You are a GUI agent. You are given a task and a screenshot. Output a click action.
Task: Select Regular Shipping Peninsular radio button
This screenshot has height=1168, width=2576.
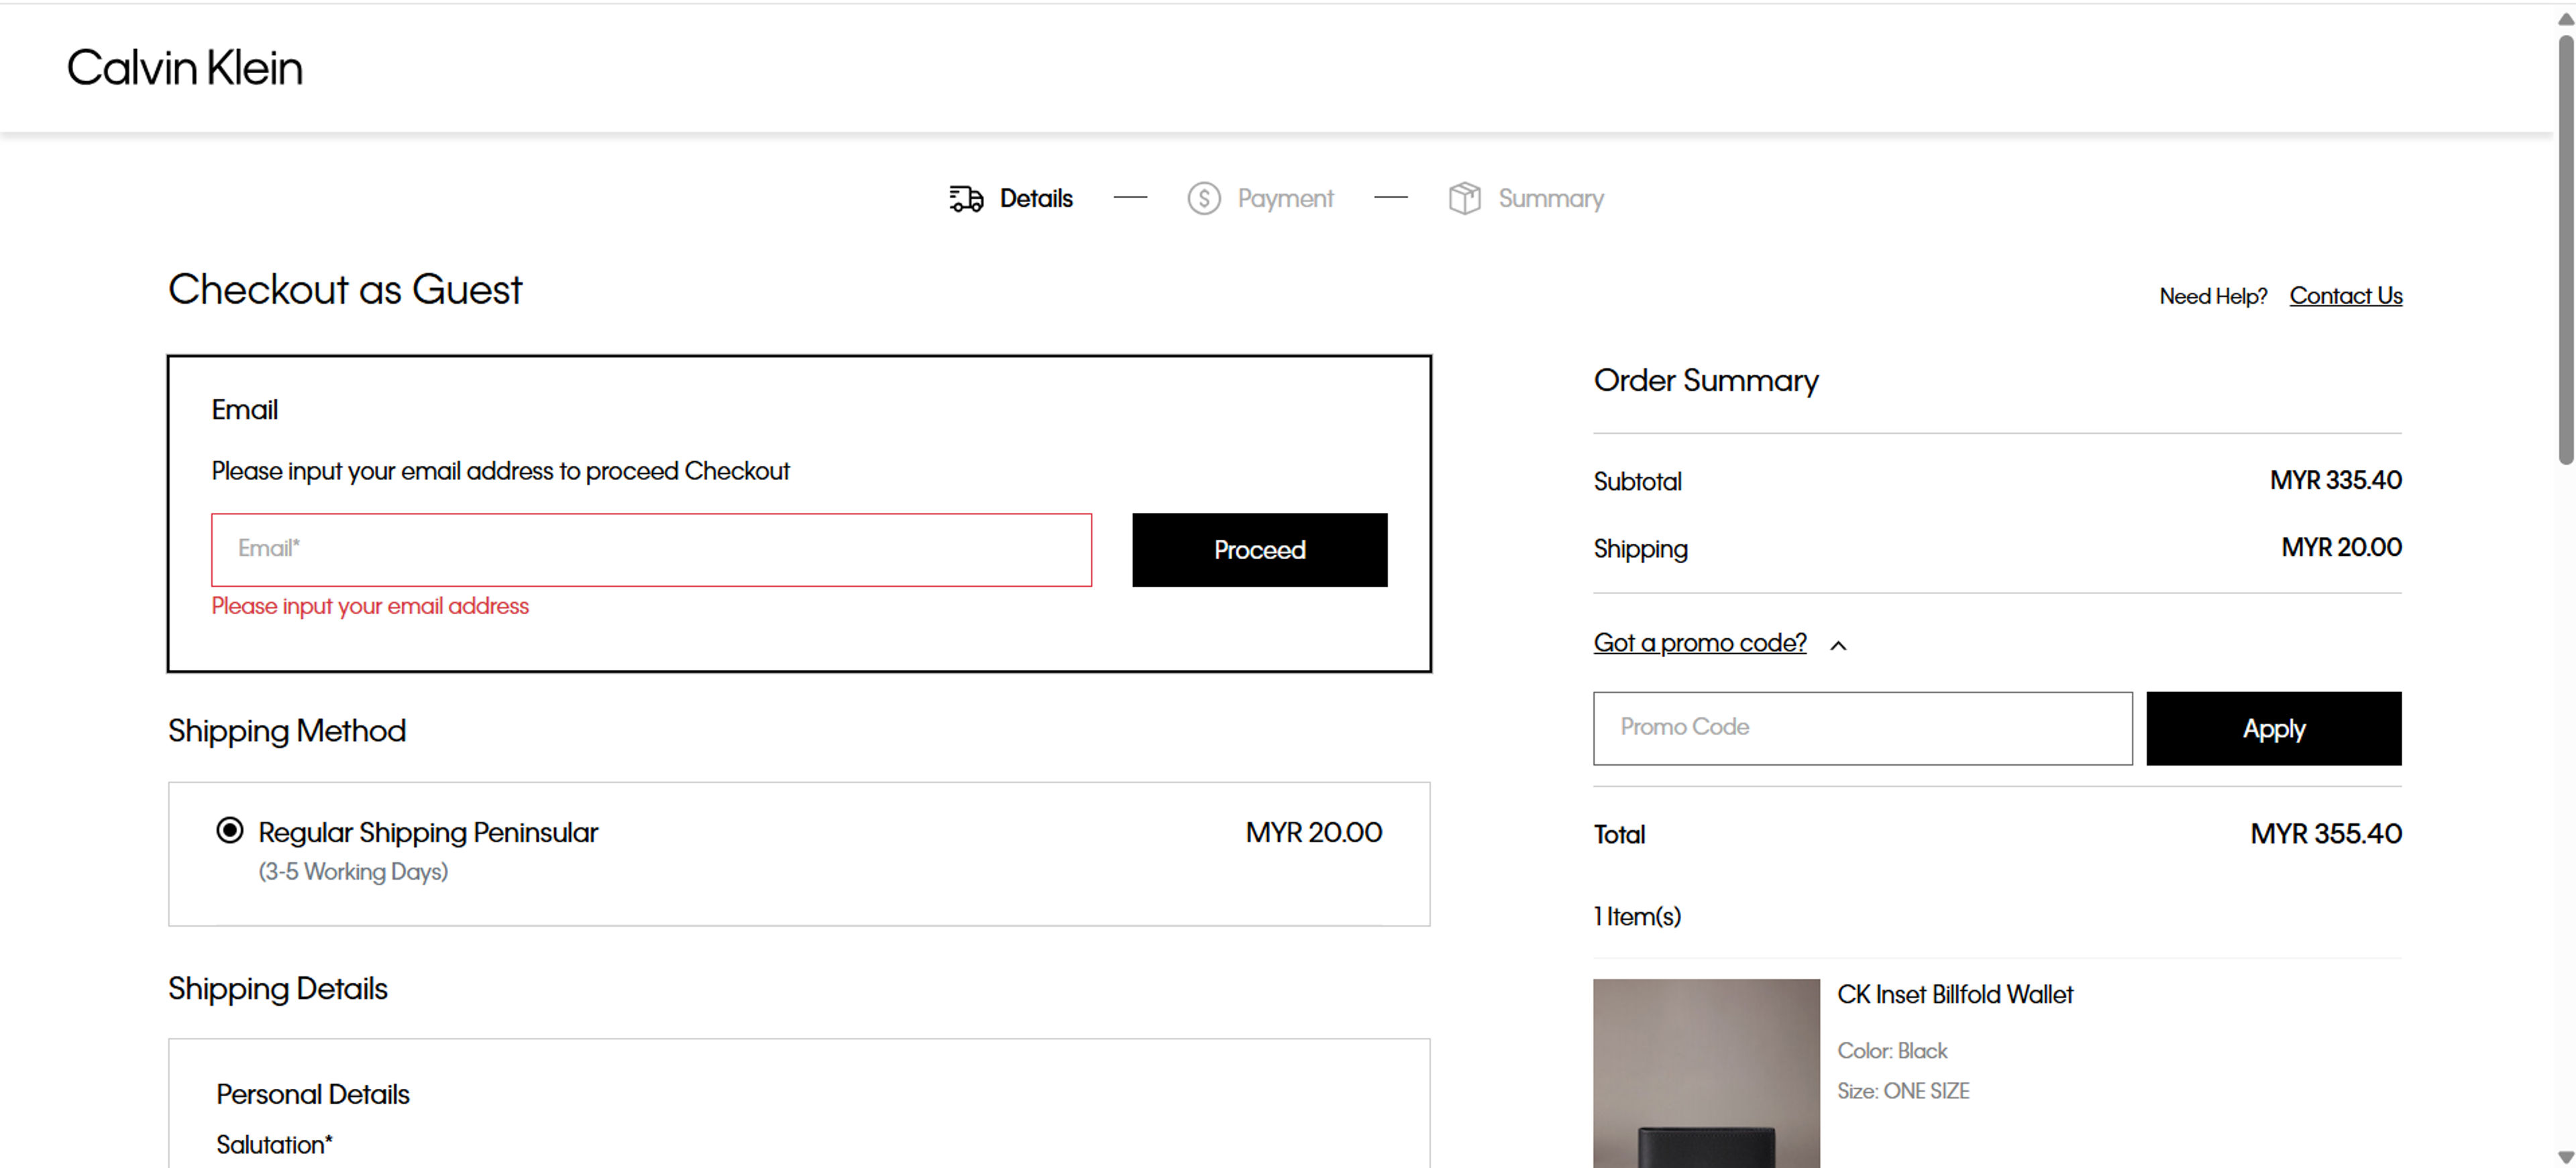click(230, 830)
